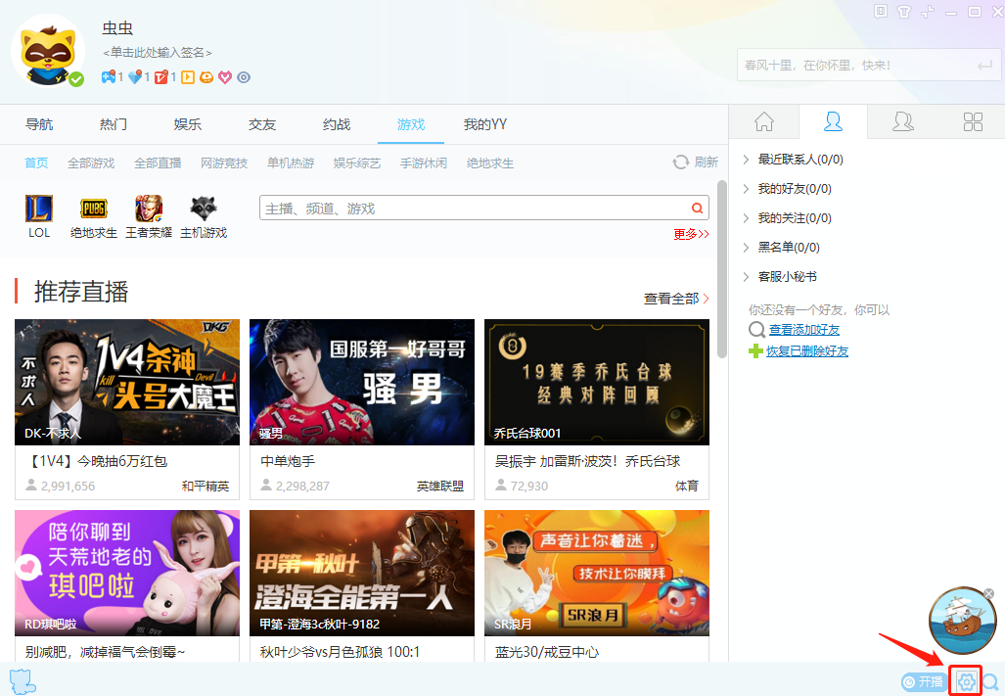Screen dimensions: 1005x696
Task: Select the 手游休闲 sub-tab
Action: click(424, 162)
